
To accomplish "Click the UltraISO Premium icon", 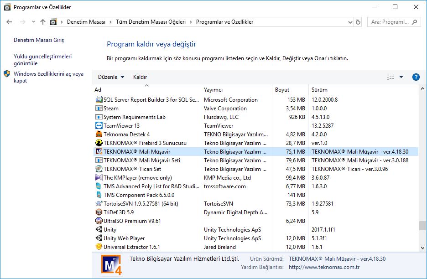I will tap(99, 221).
